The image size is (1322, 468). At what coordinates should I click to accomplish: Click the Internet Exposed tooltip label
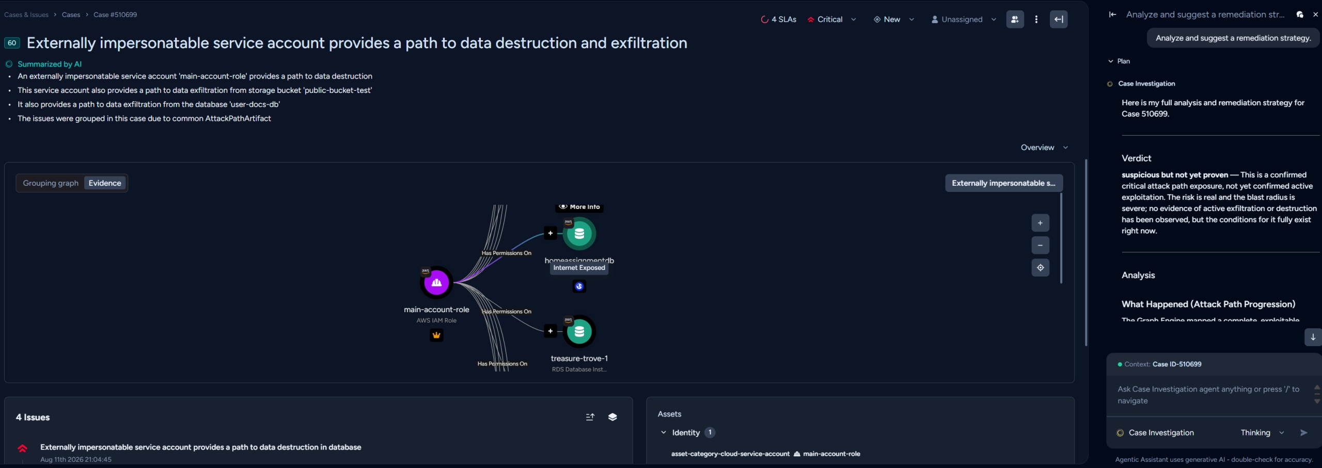pos(579,268)
